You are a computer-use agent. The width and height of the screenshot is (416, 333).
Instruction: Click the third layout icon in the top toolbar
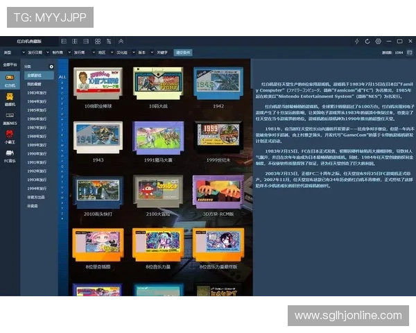(86, 41)
